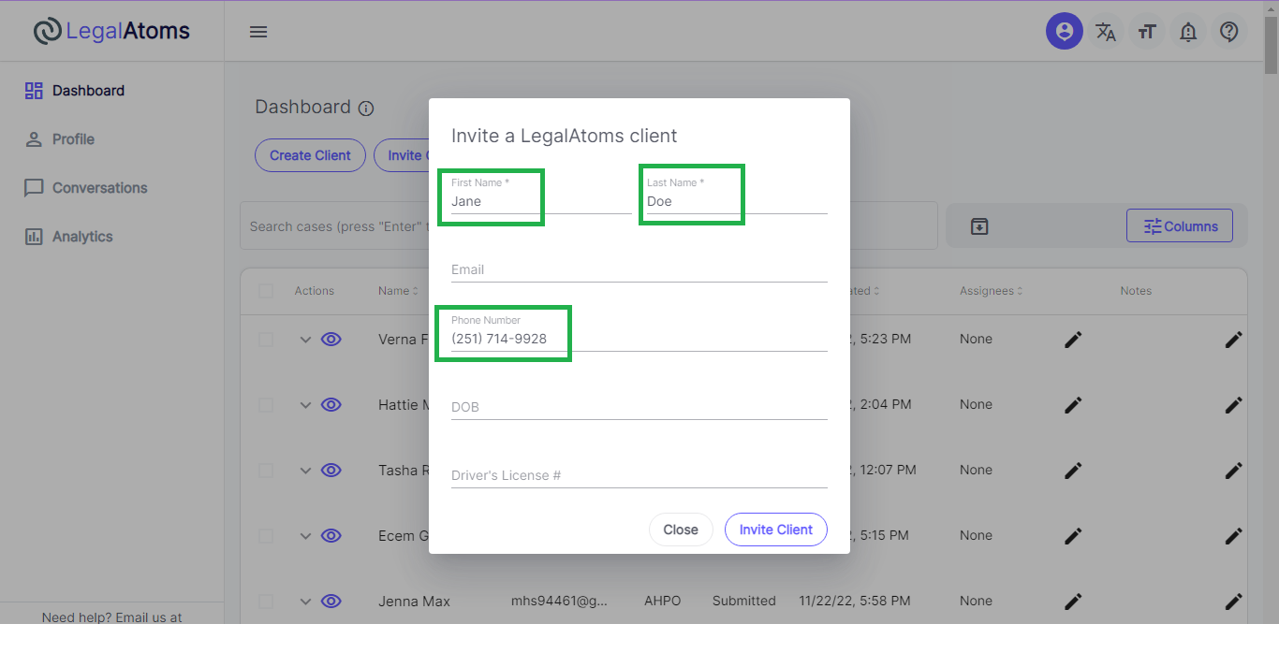Viewport: 1279px width, 653px height.
Task: Click AHPO in Jenna Max row
Action: (x=662, y=602)
